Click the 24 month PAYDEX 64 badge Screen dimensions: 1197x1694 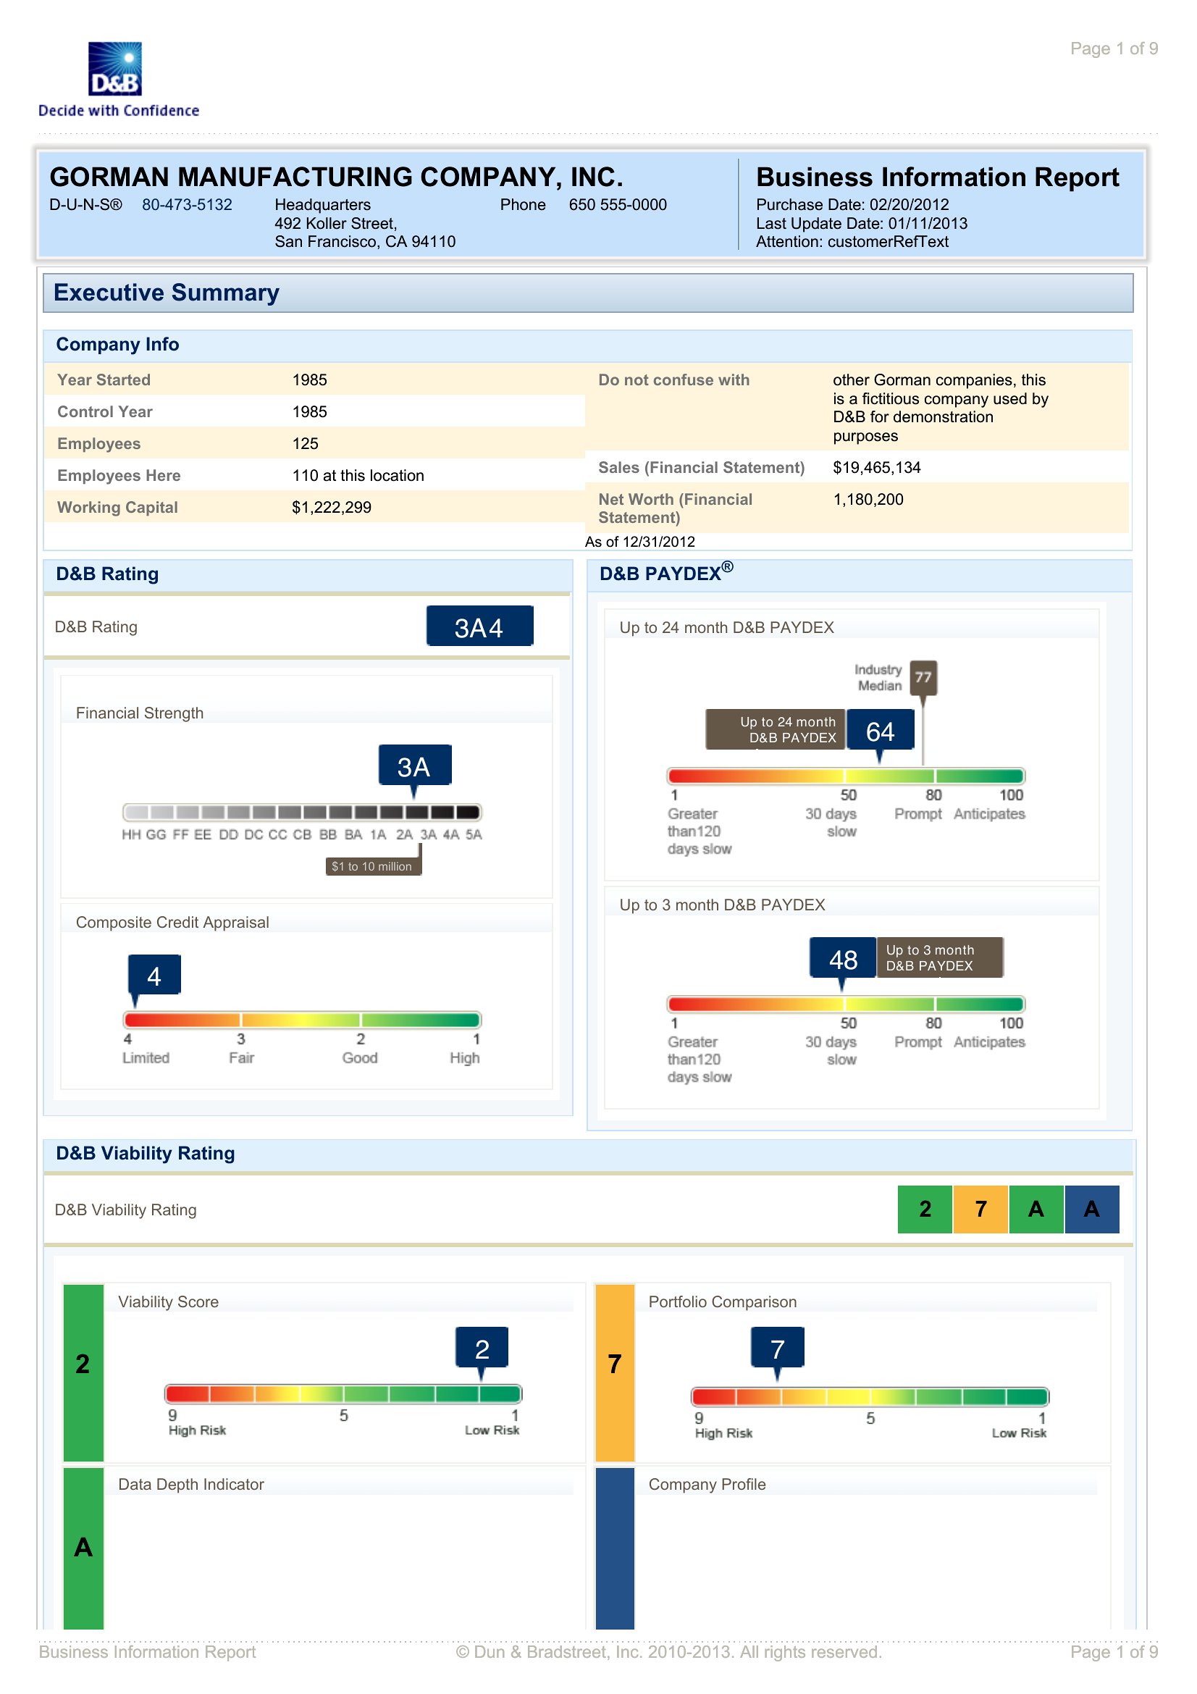[x=881, y=731]
